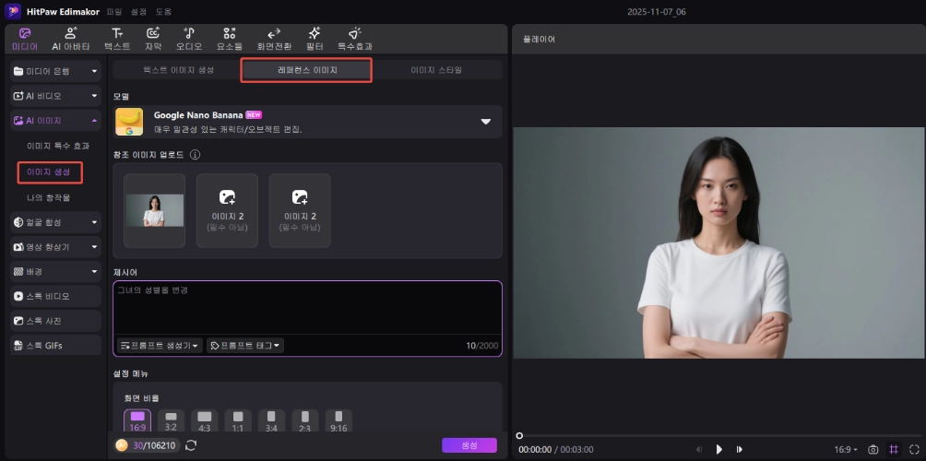Select 이미지 생성 in sidebar
This screenshot has height=461, width=926.
point(50,172)
